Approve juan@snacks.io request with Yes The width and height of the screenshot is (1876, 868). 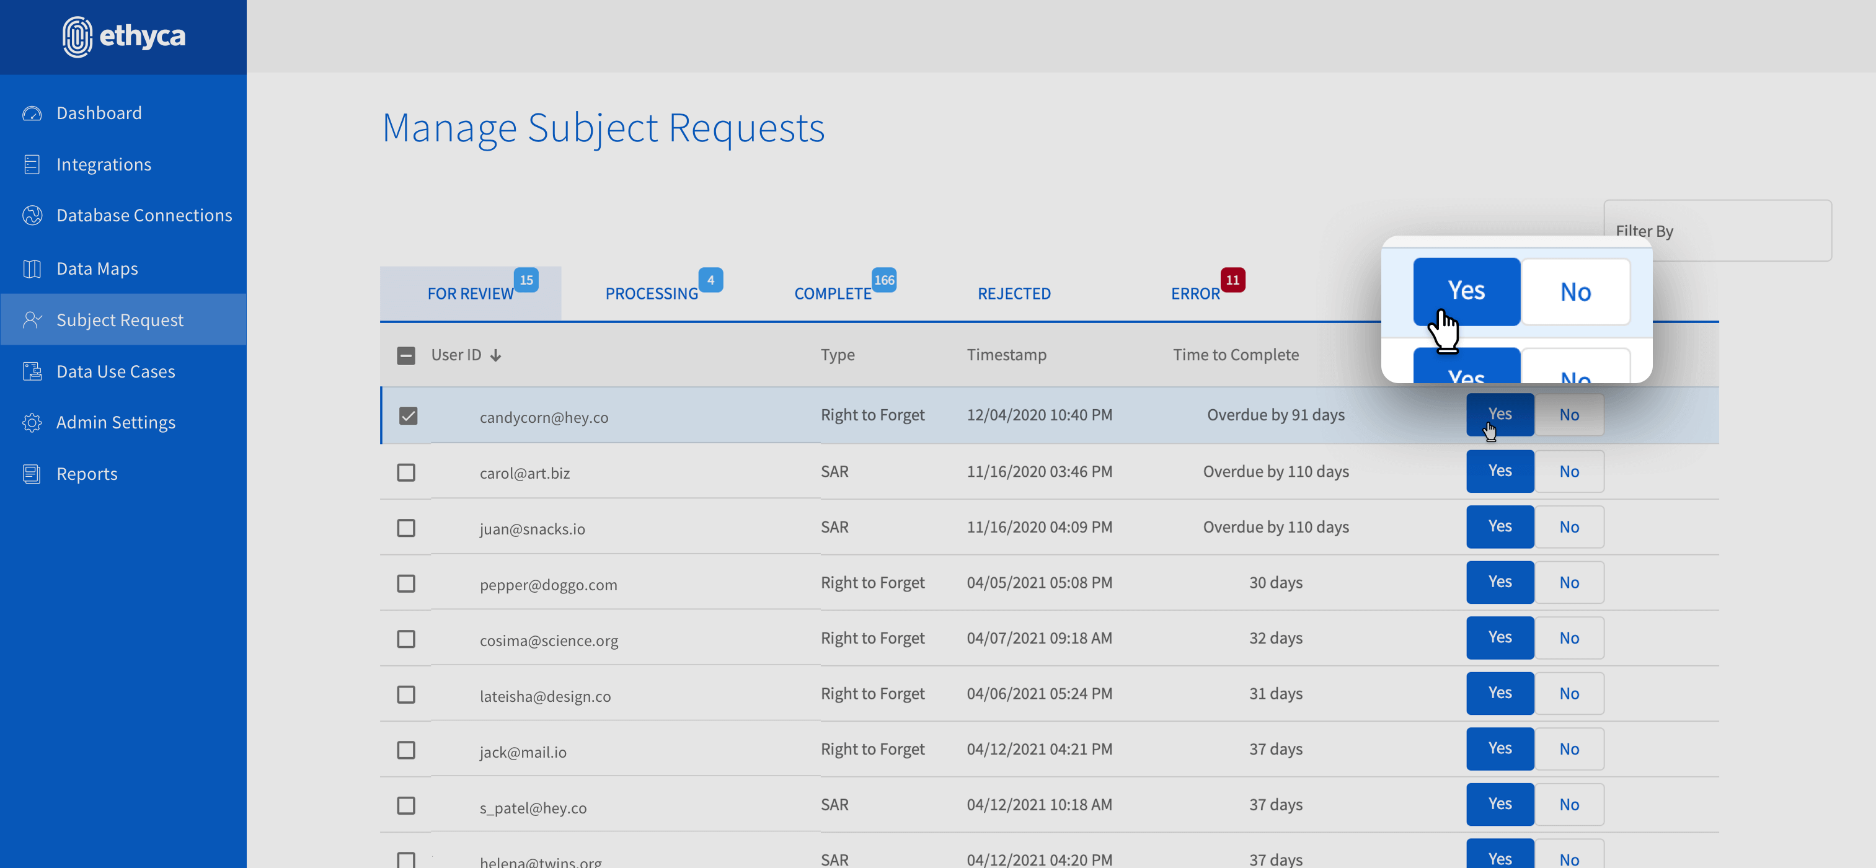point(1500,526)
